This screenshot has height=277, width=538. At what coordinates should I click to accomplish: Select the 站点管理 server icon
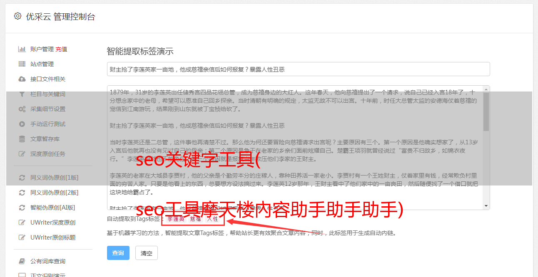pos(22,64)
